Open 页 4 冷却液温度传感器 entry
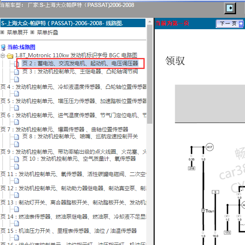Viewport: 245px width, 245px height. (x=73, y=87)
